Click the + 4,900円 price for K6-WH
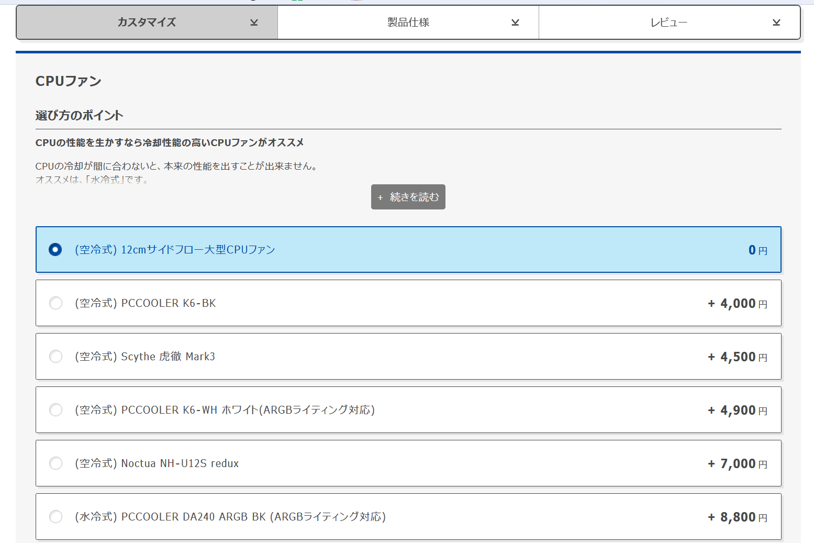Screen dimensions: 814x543 [737, 411]
